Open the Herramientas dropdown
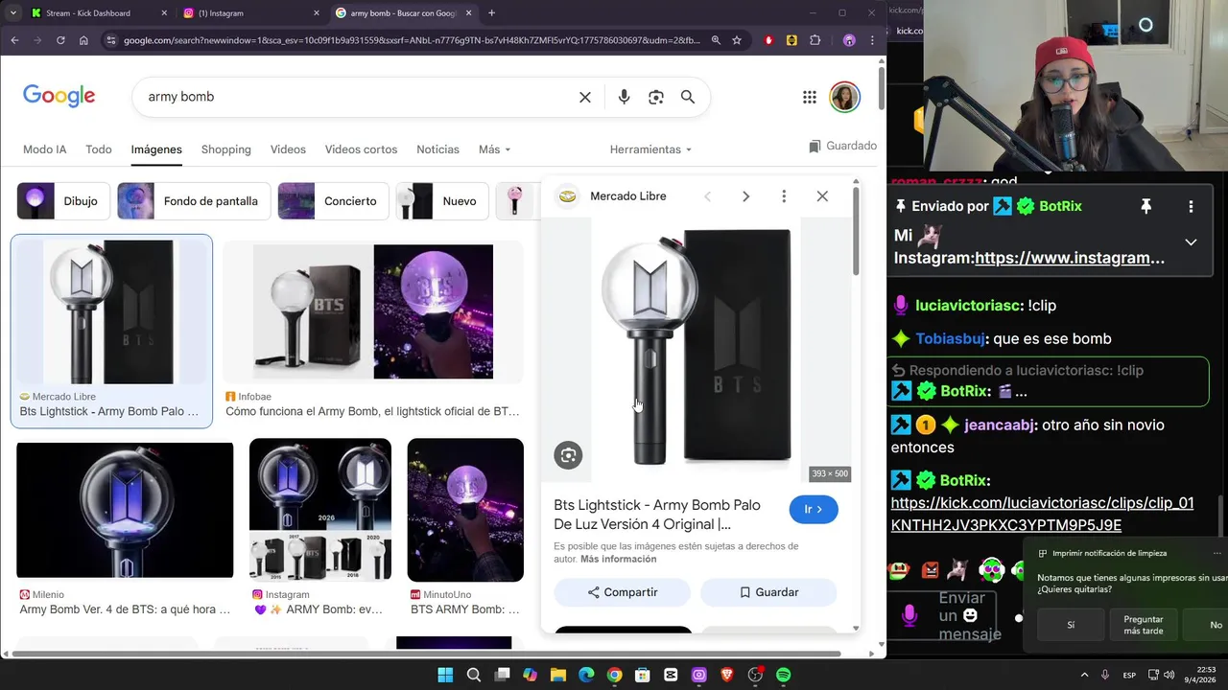 coord(650,149)
